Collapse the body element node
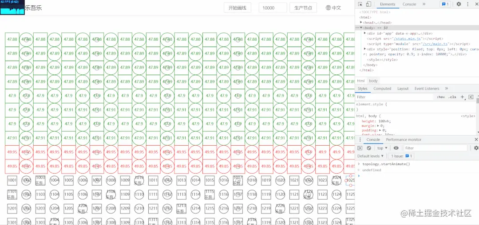 361,28
